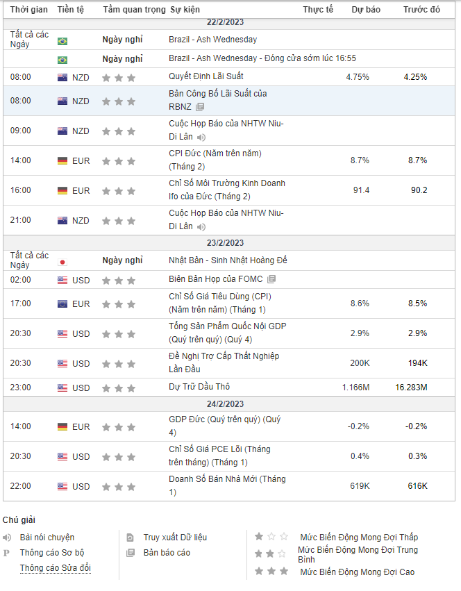Click the FOMC minutes report icon
The height and width of the screenshot is (591, 461).
(x=271, y=279)
